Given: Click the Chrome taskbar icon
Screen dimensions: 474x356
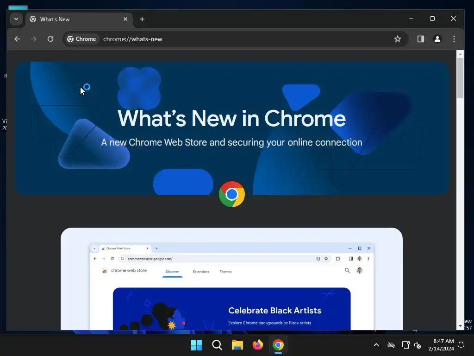Looking at the screenshot, I should [x=278, y=345].
